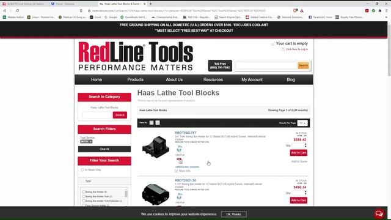Close the Haas Lathe Tool Blocks tab

(x=144, y=4)
